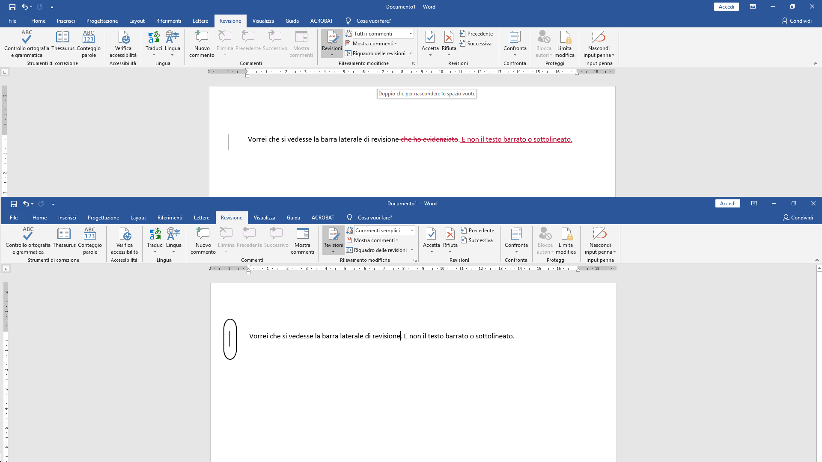Undo the last action in the upper window
822x462 pixels.
point(25,7)
